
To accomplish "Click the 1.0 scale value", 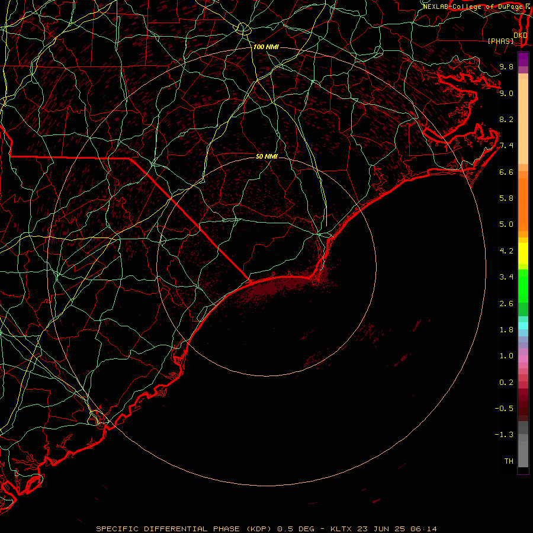I will pos(506,356).
